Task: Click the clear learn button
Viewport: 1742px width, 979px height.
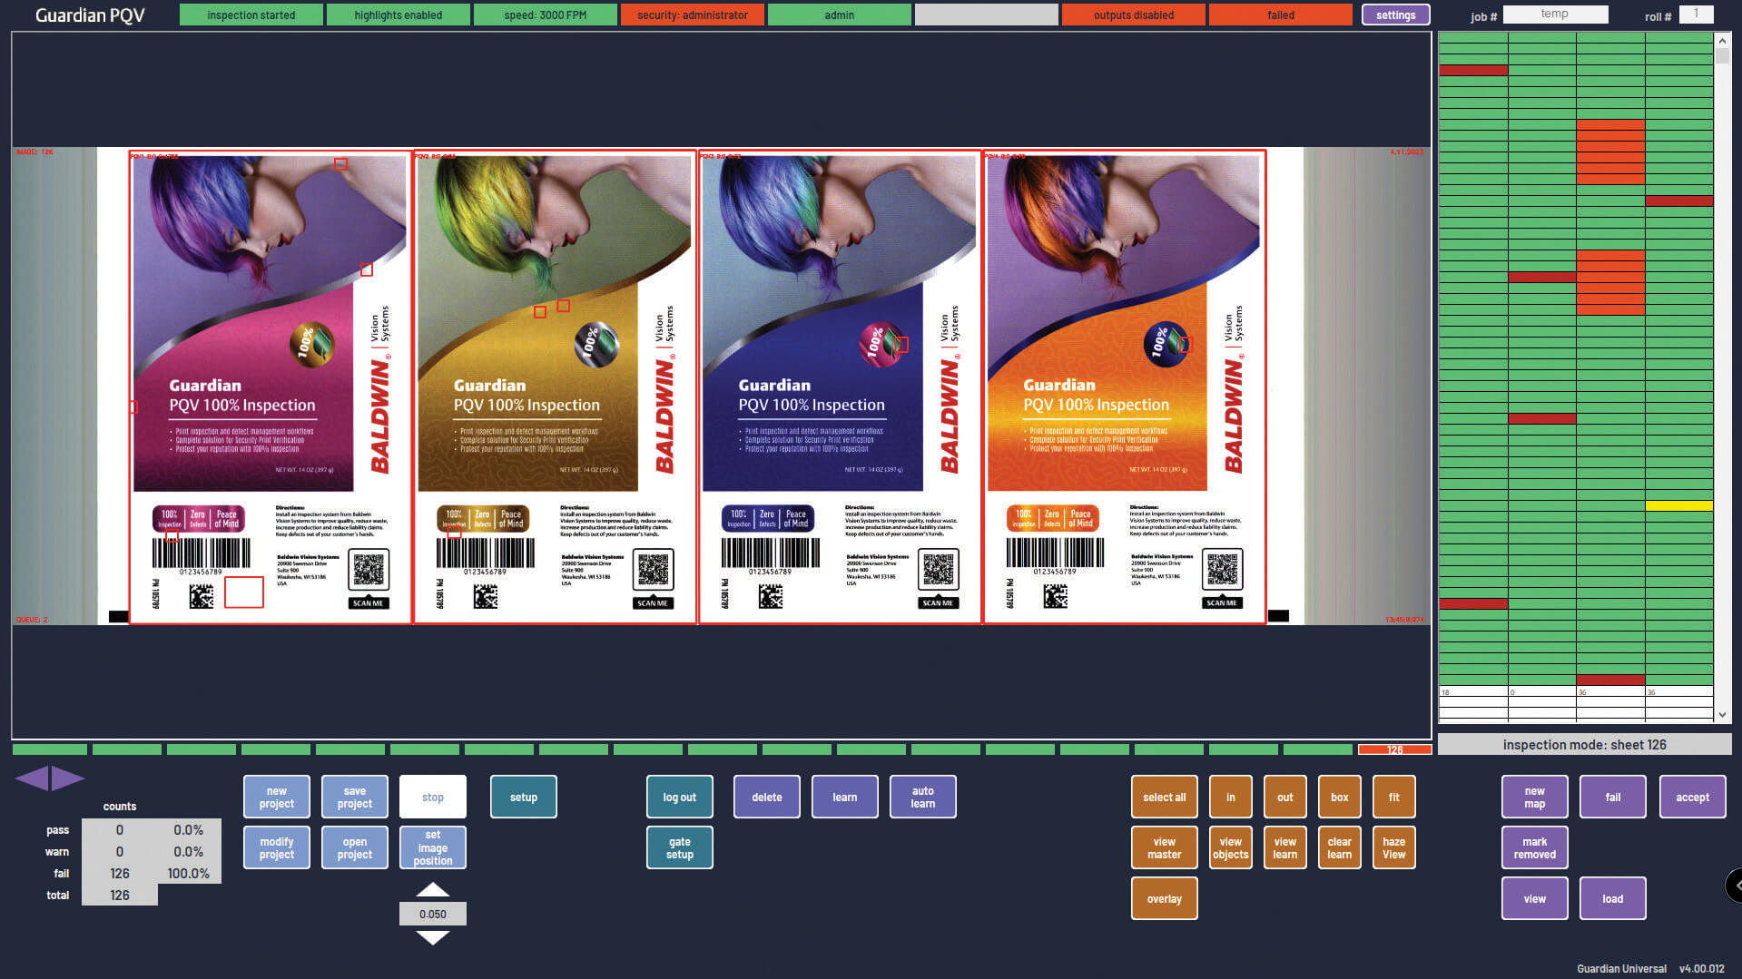Action: click(x=1340, y=847)
